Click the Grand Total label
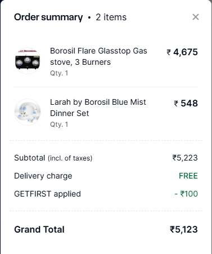The width and height of the screenshot is (212, 254). (x=39, y=229)
